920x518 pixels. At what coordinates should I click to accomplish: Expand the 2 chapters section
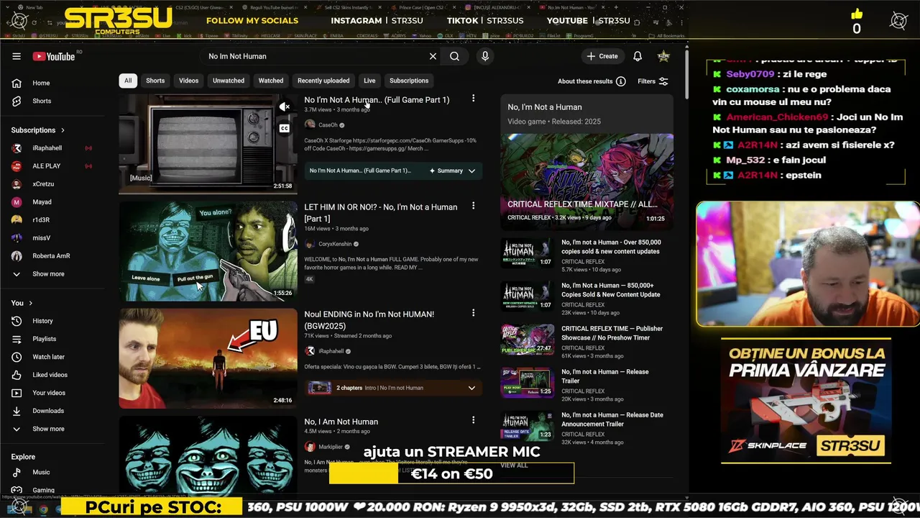pos(471,388)
